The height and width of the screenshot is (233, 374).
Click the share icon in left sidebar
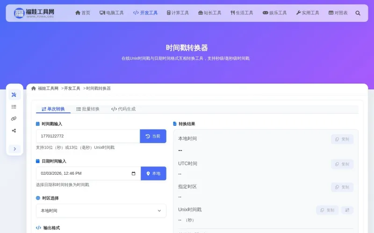click(x=14, y=130)
